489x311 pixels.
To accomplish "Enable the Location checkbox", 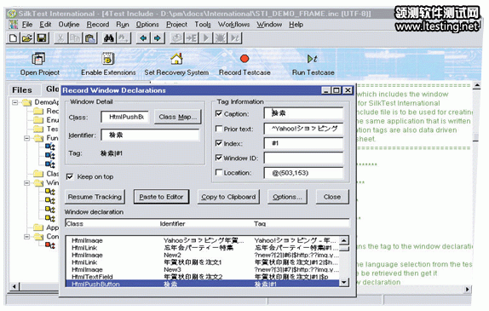I will point(219,172).
